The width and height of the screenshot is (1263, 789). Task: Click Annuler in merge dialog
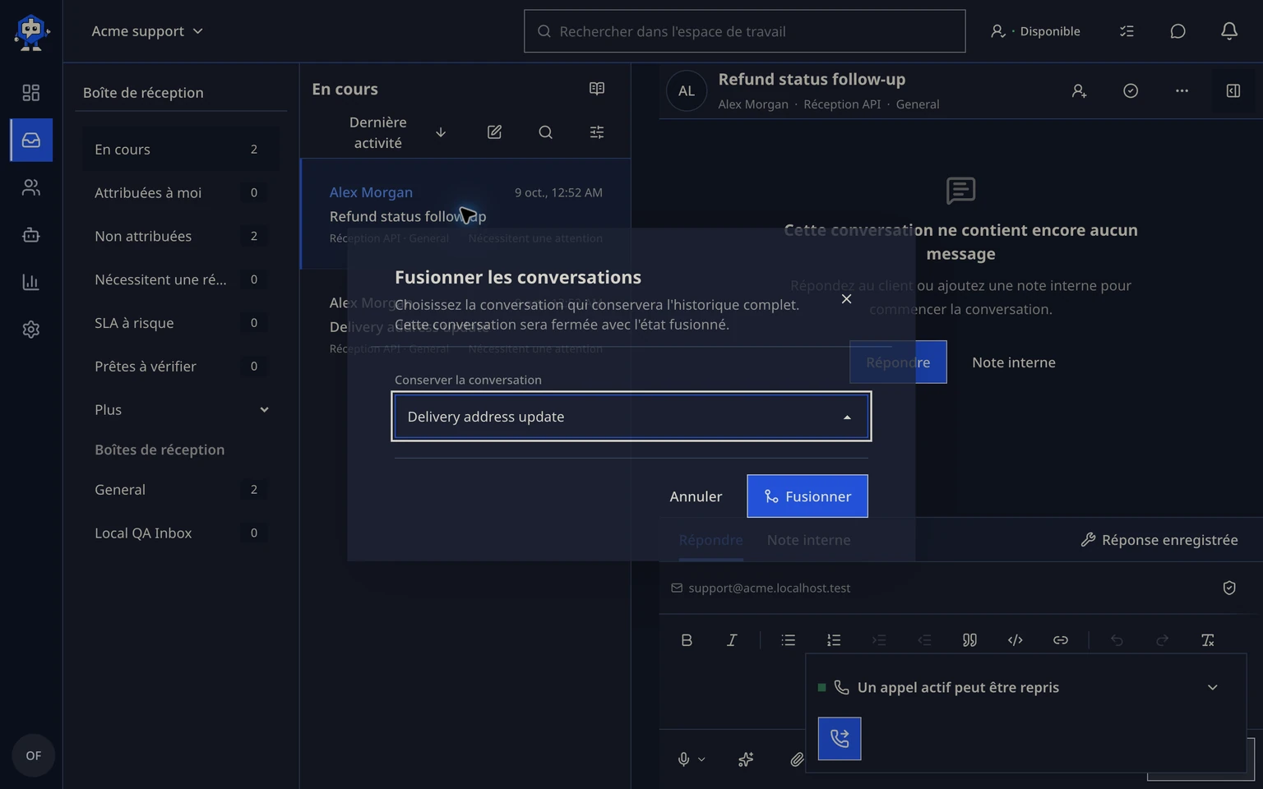(x=696, y=496)
